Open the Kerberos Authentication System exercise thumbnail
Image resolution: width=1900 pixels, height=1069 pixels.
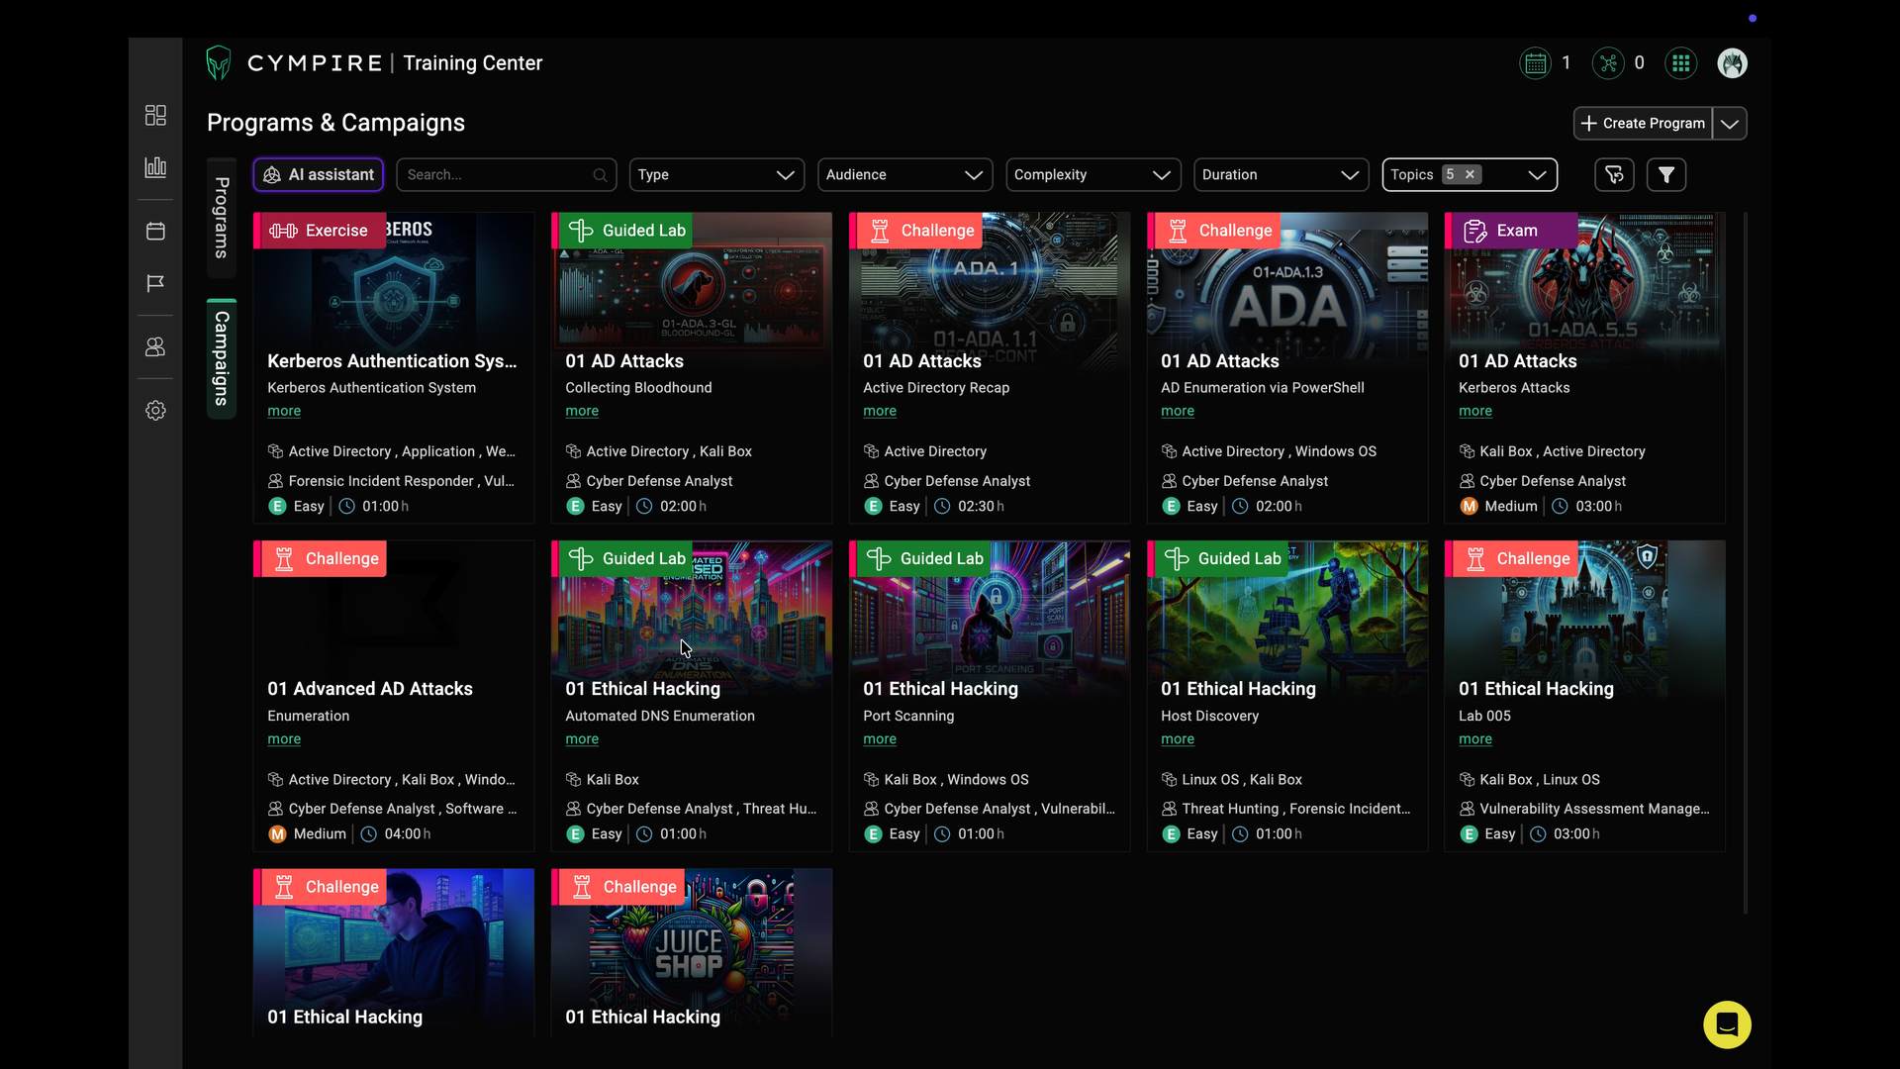tap(394, 280)
